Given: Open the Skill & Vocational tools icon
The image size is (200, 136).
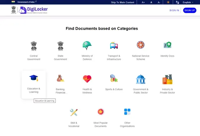Looking at the screenshot, I should 74,112.
